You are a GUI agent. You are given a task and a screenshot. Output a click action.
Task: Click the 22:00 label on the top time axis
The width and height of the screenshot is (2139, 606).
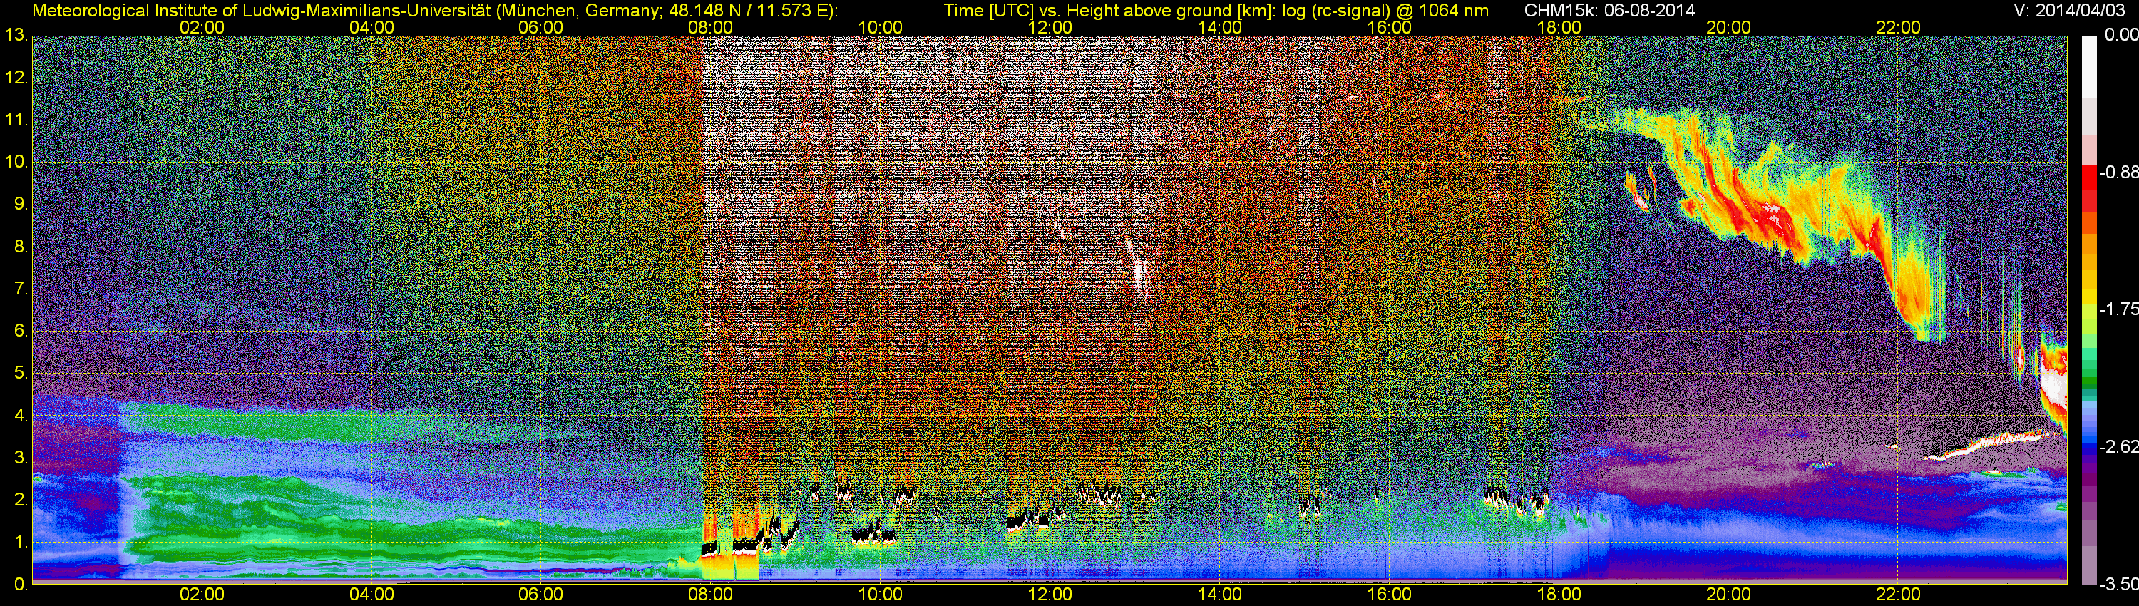[1898, 27]
